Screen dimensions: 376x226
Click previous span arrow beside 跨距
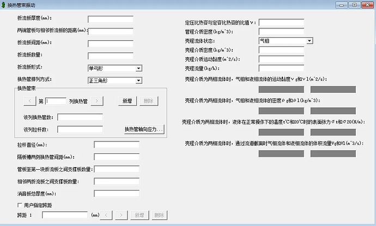pyautogui.click(x=106, y=215)
